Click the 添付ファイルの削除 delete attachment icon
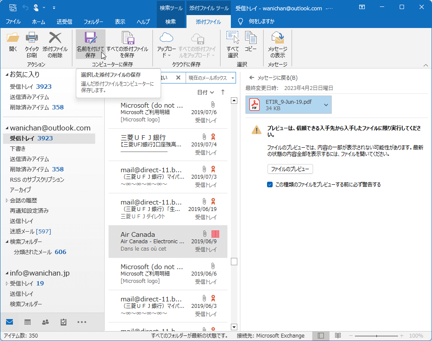 (x=55, y=37)
